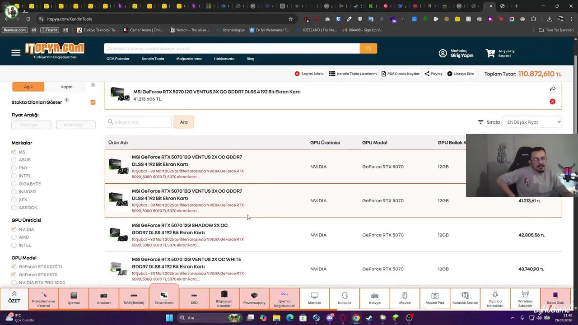The width and height of the screenshot is (578, 325).
Task: Open Mağazalarımız in the navigation
Action: (x=189, y=59)
